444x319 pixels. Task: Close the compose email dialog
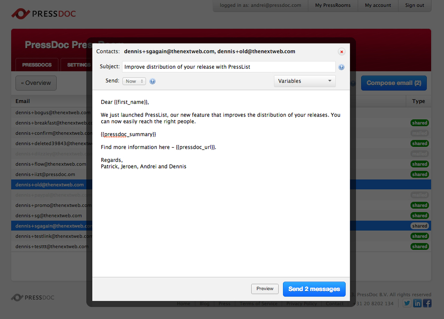341,51
